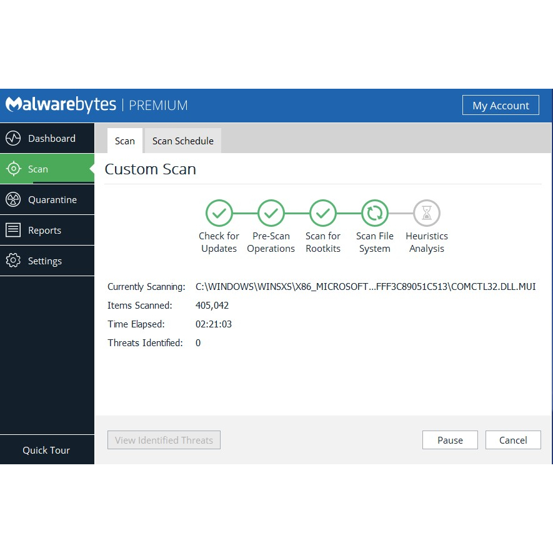
Task: Pause the running custom scan
Action: 450,440
